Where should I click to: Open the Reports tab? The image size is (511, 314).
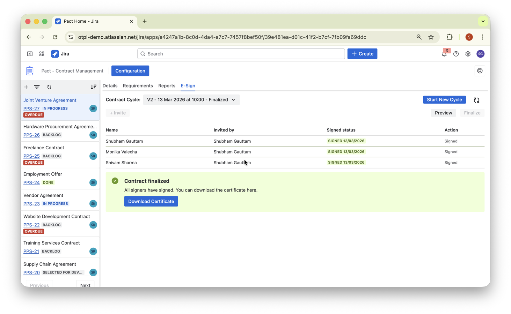pyautogui.click(x=167, y=85)
